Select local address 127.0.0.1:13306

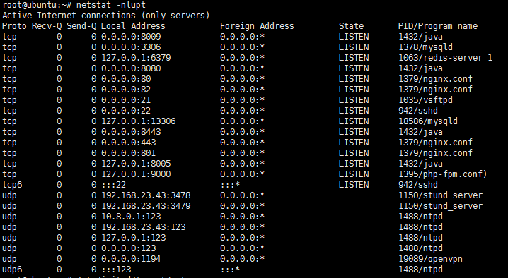point(139,121)
